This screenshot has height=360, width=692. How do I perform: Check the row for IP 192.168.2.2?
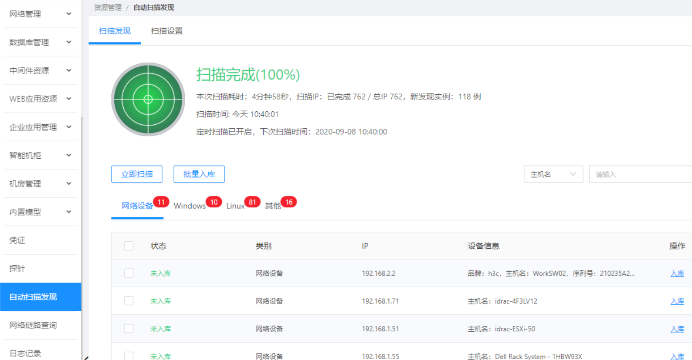pyautogui.click(x=129, y=273)
